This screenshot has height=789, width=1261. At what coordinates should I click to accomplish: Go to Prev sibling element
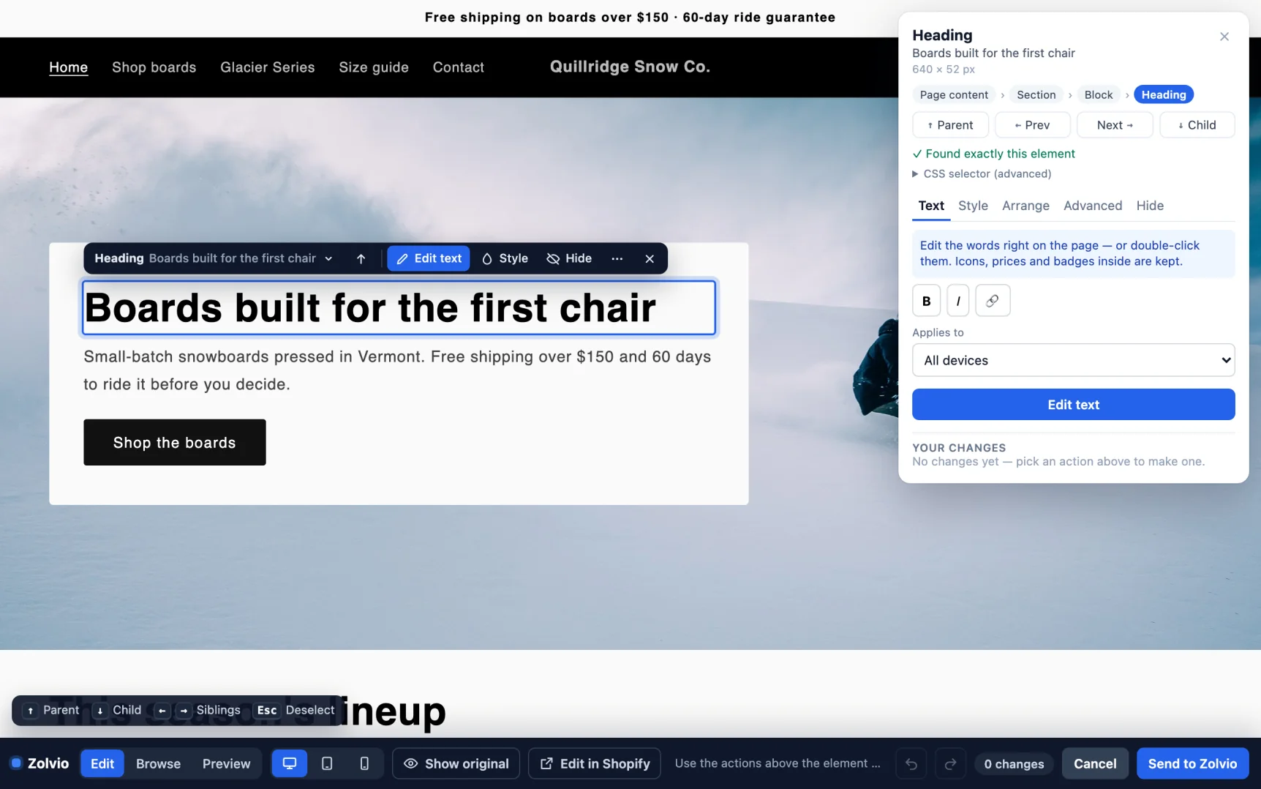(x=1032, y=125)
